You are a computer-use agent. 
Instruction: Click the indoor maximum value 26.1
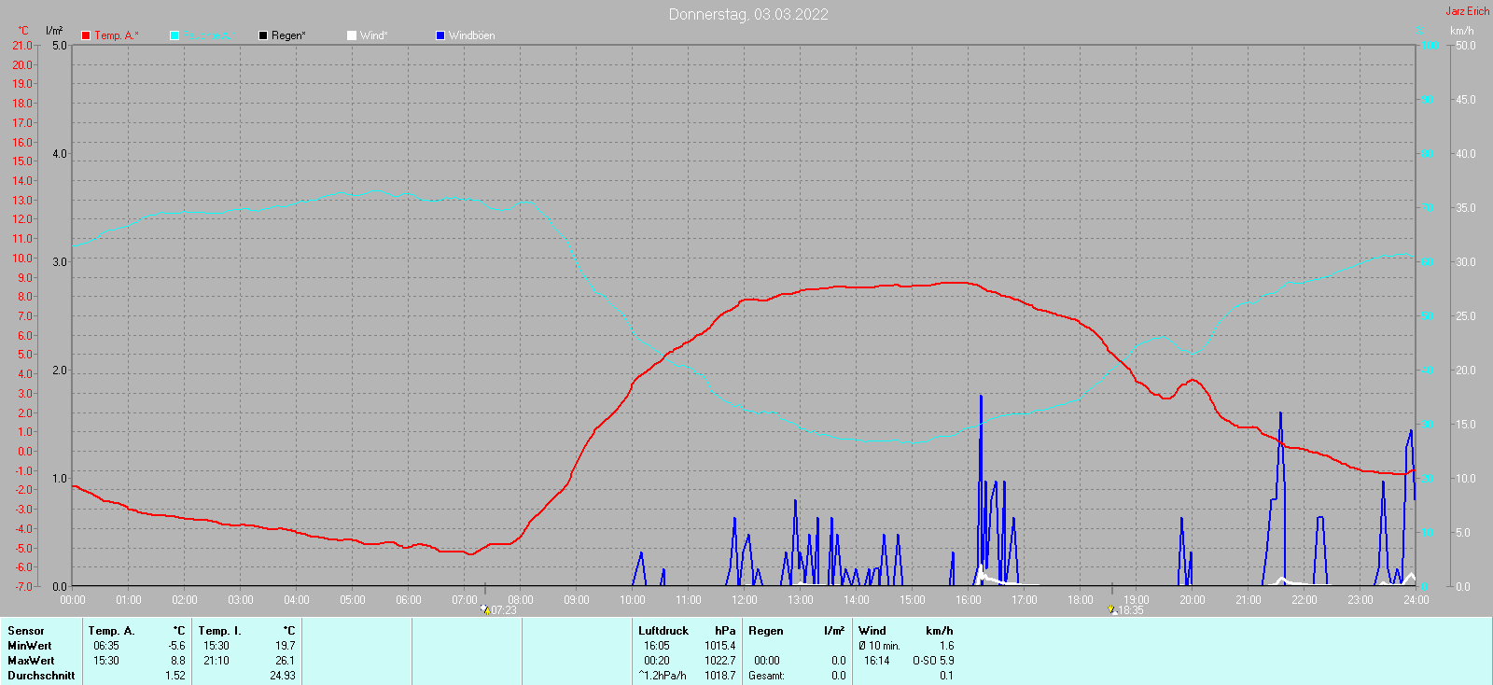286,661
